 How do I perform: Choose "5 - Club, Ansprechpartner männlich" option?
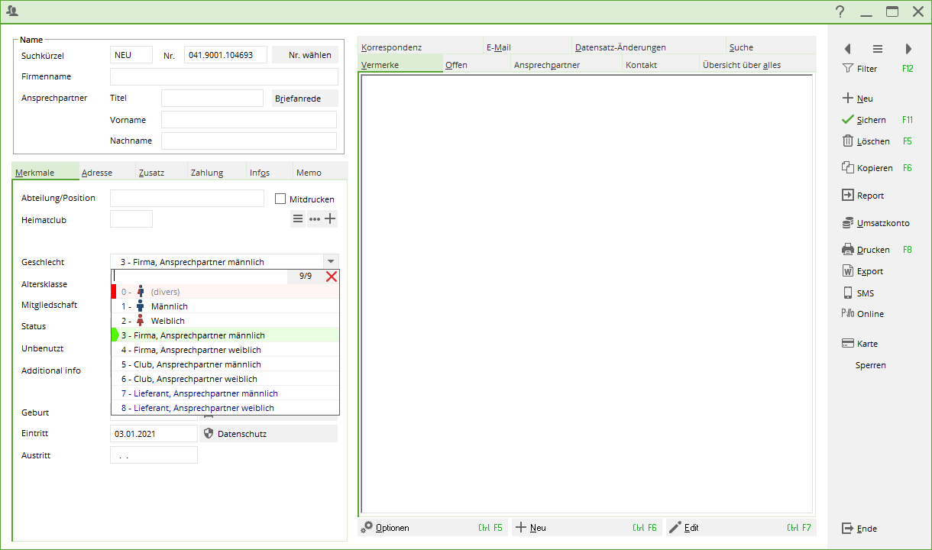tap(191, 364)
